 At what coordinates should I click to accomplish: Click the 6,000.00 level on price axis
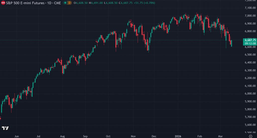point(250,94)
